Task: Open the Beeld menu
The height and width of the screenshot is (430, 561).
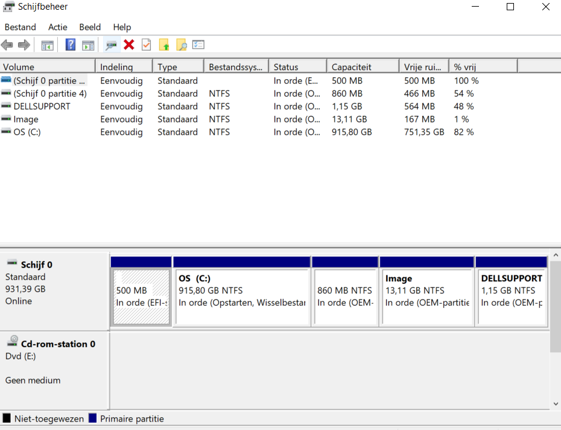Action: (x=90, y=27)
